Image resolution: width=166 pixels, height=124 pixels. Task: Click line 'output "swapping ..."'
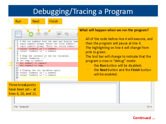click(x=33, y=58)
